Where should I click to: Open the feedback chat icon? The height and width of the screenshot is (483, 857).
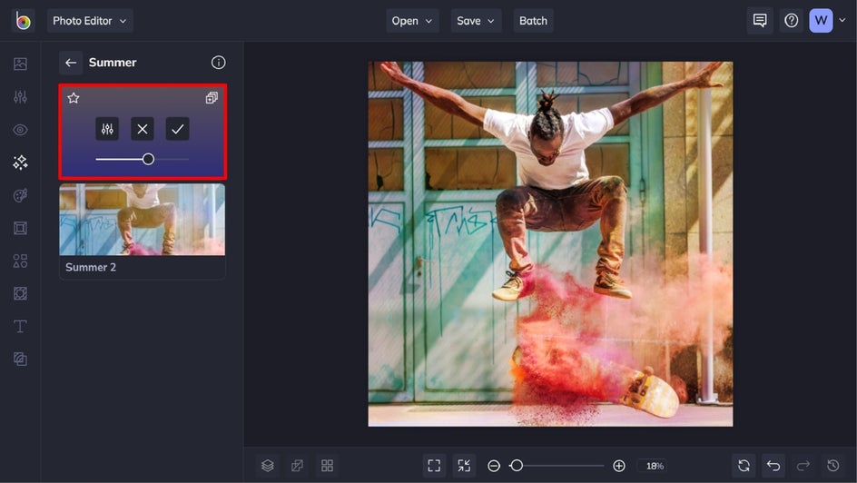(x=759, y=21)
